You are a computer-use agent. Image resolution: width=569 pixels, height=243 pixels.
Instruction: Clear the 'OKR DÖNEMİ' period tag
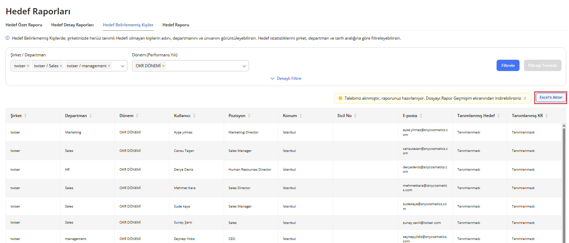coord(163,66)
